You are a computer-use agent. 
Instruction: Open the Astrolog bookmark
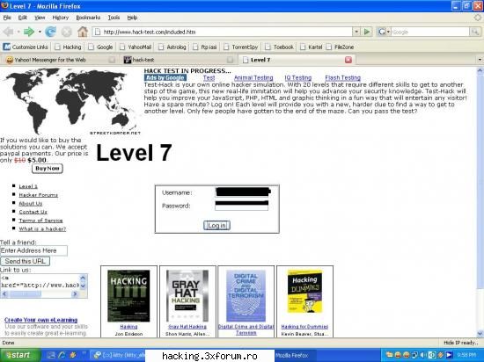coord(172,47)
